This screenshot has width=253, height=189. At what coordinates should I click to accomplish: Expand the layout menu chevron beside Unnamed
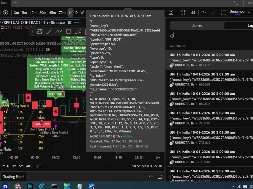click(x=249, y=13)
